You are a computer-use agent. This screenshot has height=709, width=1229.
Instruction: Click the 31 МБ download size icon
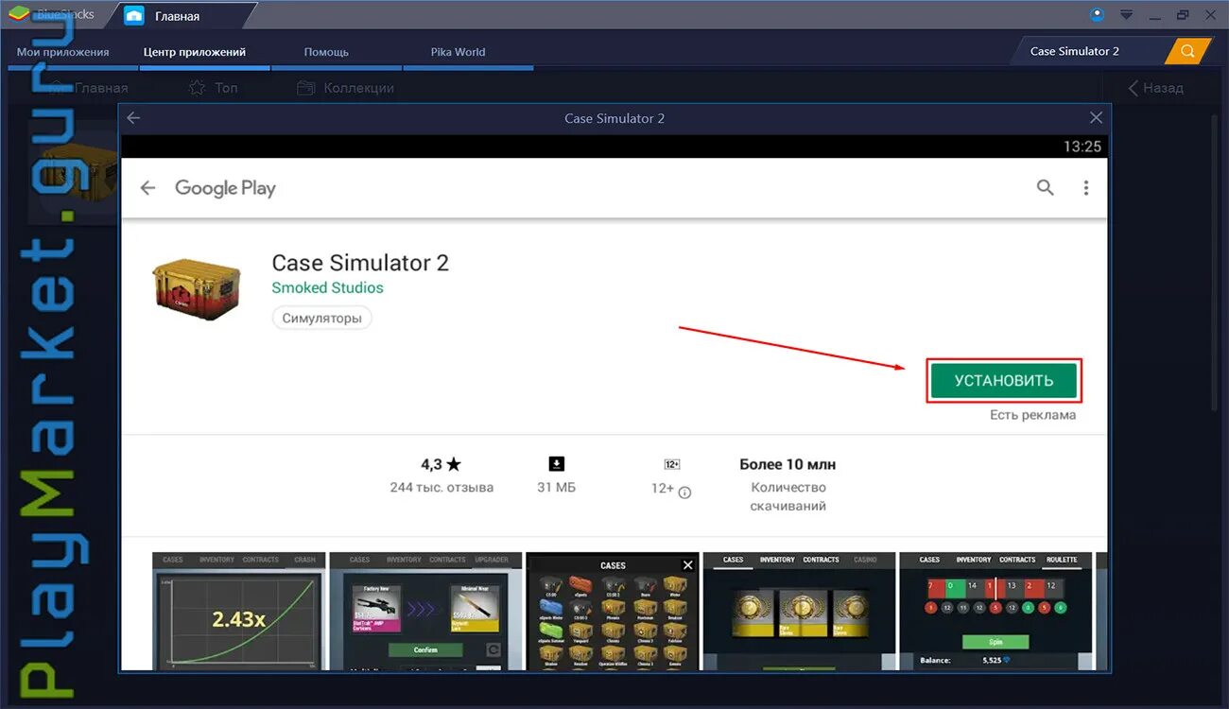[557, 463]
